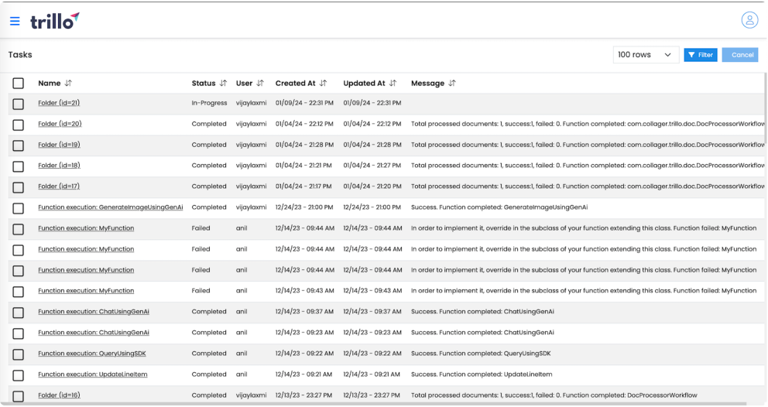Click the Created At header label
This screenshot has width=768, height=407.
[x=295, y=84]
